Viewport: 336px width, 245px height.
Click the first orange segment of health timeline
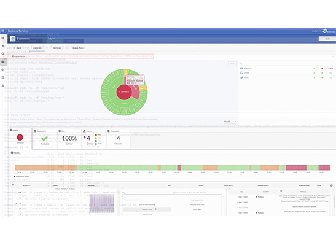click(45, 168)
